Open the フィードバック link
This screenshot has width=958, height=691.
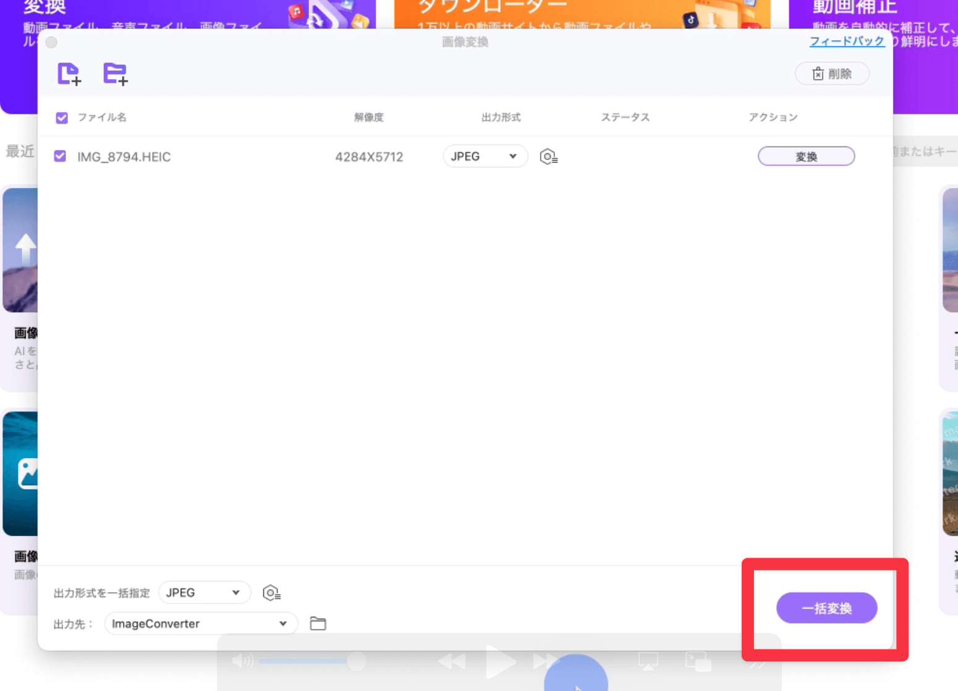point(846,41)
